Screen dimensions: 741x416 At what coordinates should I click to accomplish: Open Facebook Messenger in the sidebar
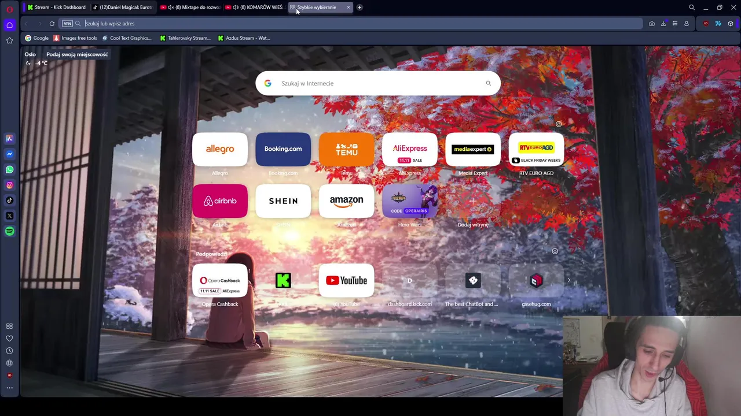point(9,154)
